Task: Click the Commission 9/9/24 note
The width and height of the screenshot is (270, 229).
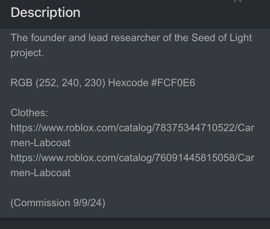Action: [58, 203]
